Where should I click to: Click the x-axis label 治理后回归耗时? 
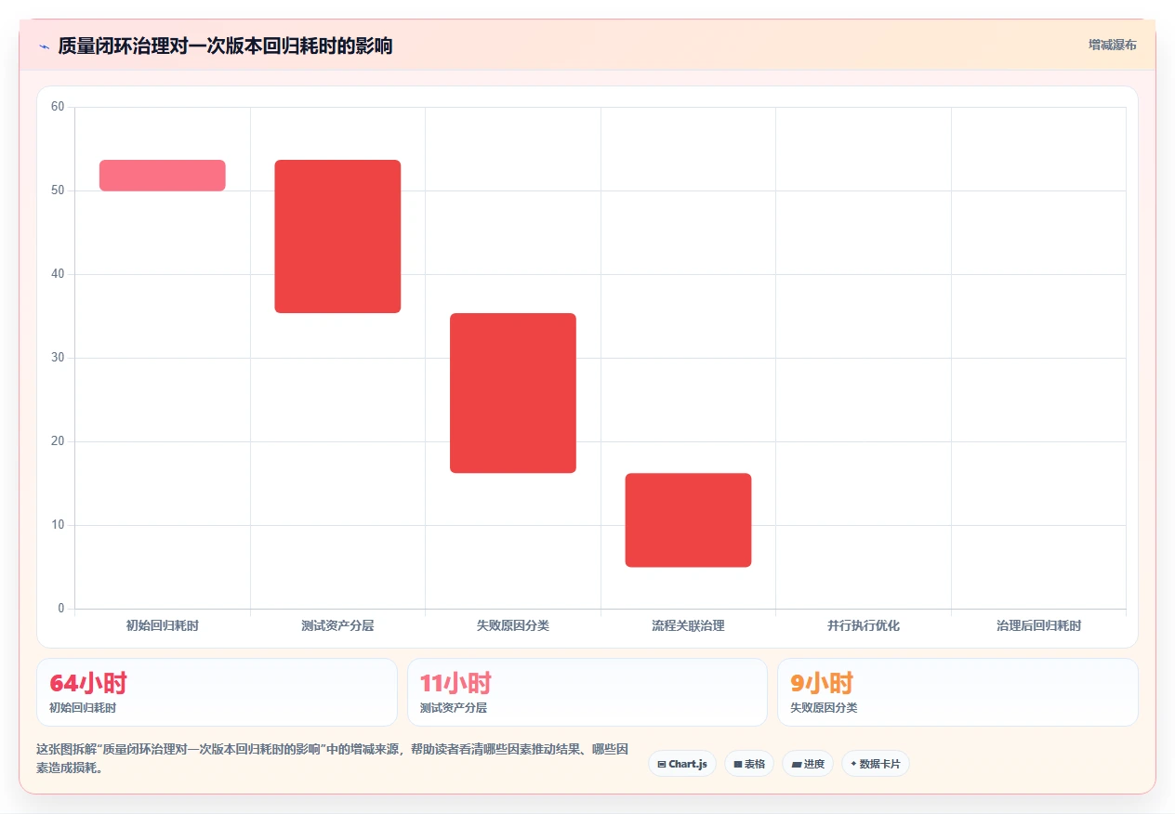pyautogui.click(x=1039, y=626)
